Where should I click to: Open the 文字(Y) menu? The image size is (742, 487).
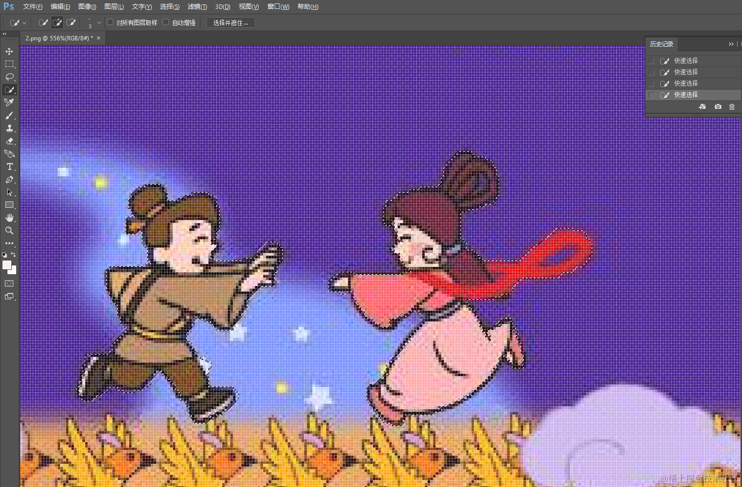click(x=142, y=7)
